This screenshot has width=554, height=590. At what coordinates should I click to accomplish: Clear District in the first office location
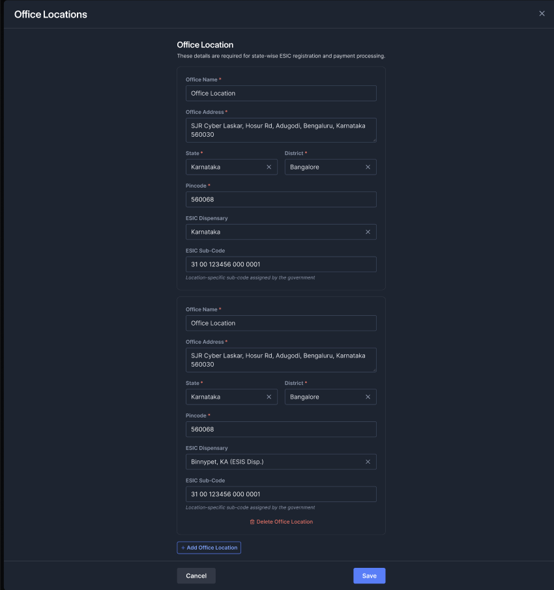click(368, 167)
